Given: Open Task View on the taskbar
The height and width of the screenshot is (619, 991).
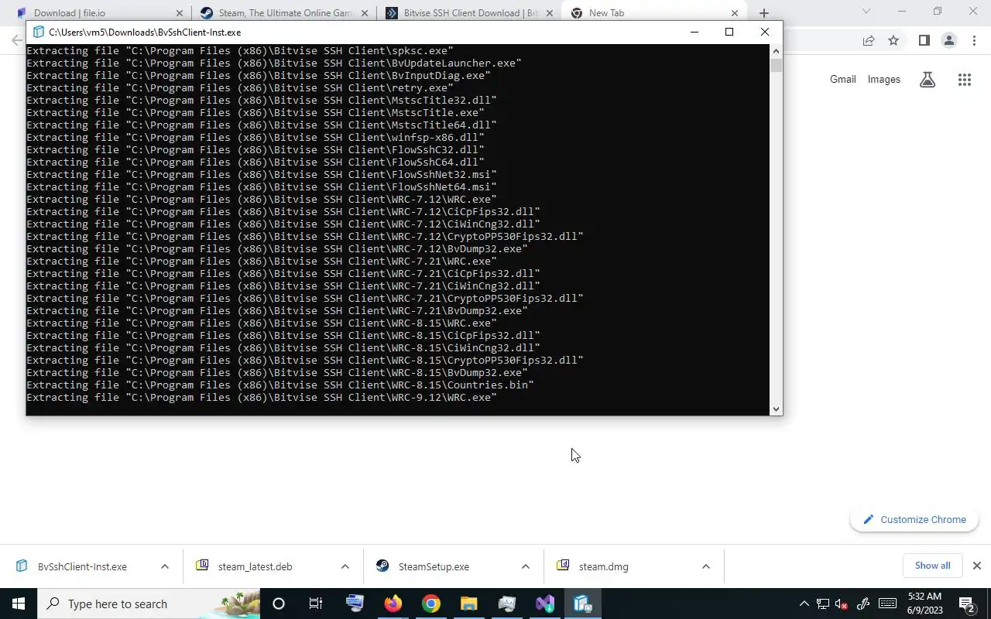Looking at the screenshot, I should coord(316,604).
